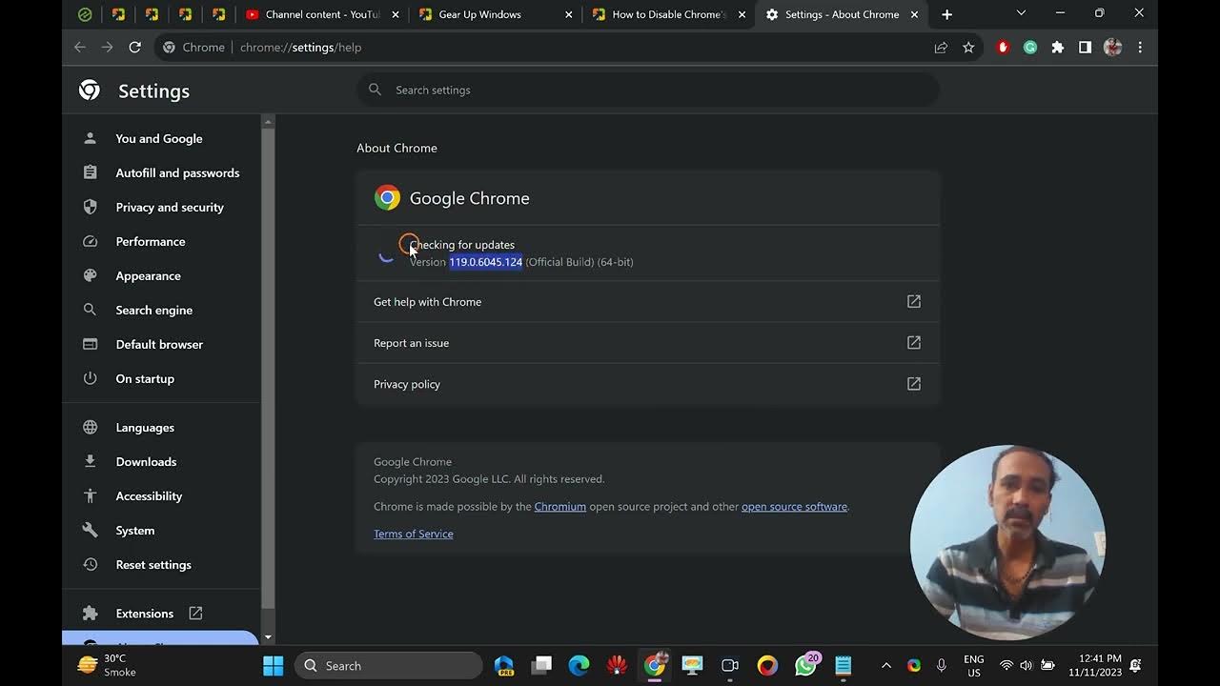Click the Share this page icon

941,47
